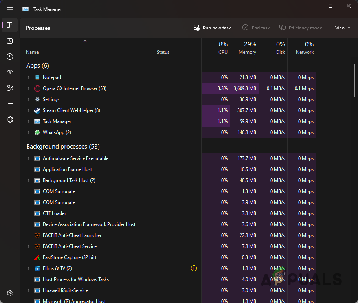Click the Opera GX browser icon in Apps
The width and height of the screenshot is (358, 303).
click(37, 88)
